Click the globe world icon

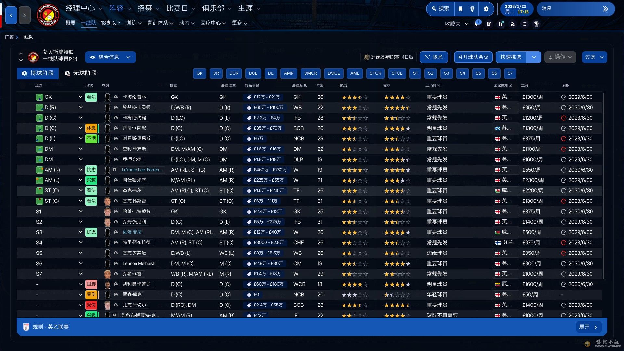pyautogui.click(x=472, y=9)
